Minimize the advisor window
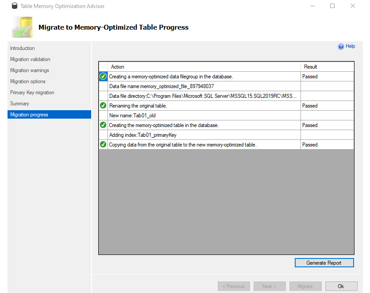This screenshot has height=293, width=370. click(x=312, y=6)
